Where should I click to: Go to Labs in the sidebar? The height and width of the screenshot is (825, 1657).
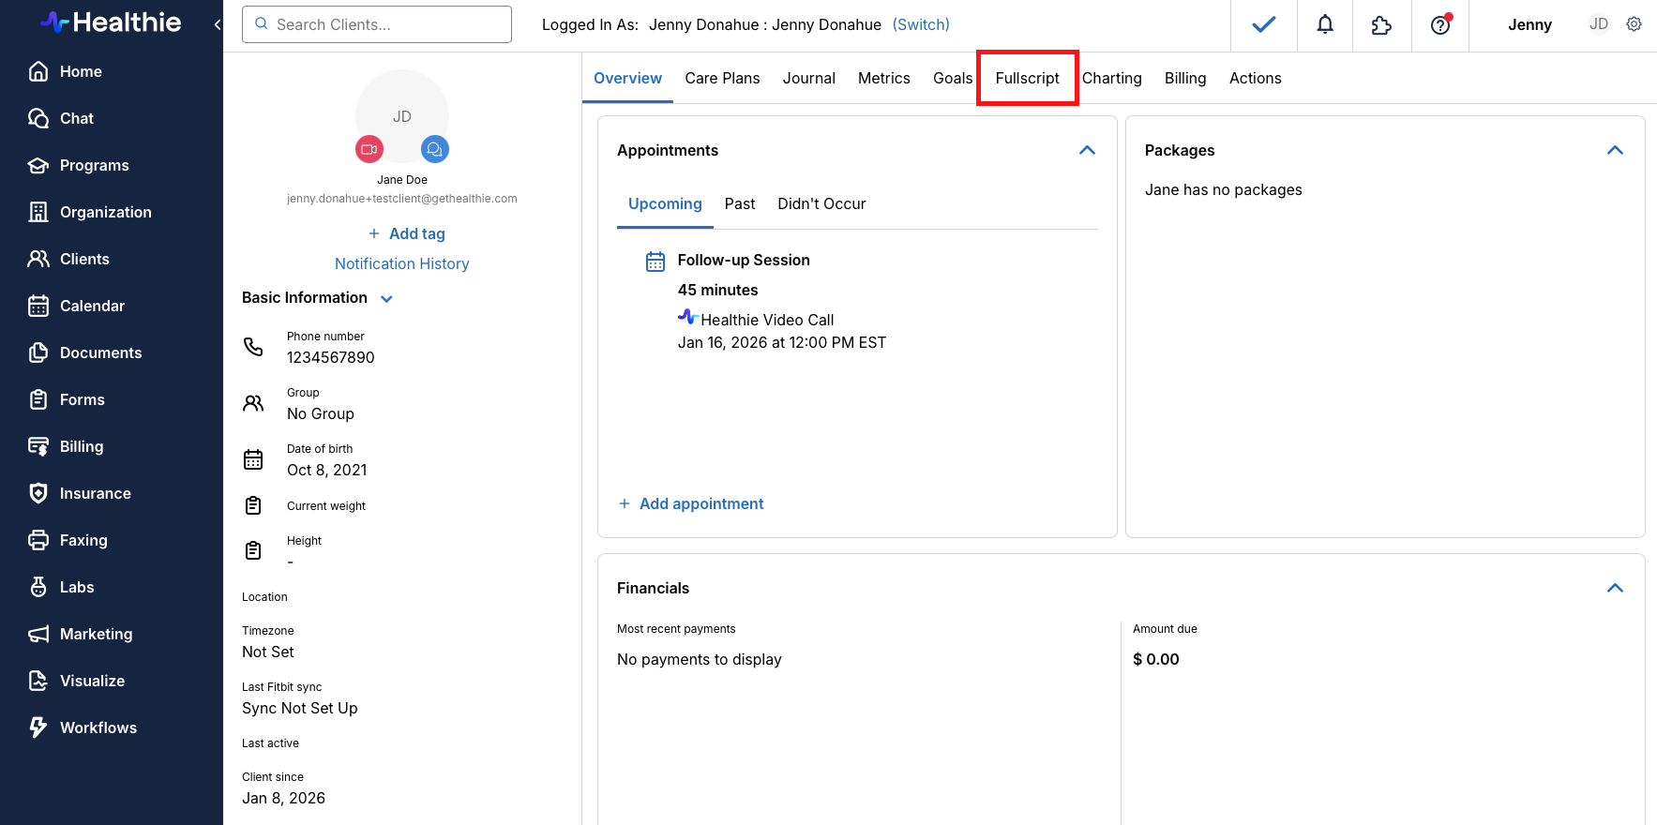(77, 587)
